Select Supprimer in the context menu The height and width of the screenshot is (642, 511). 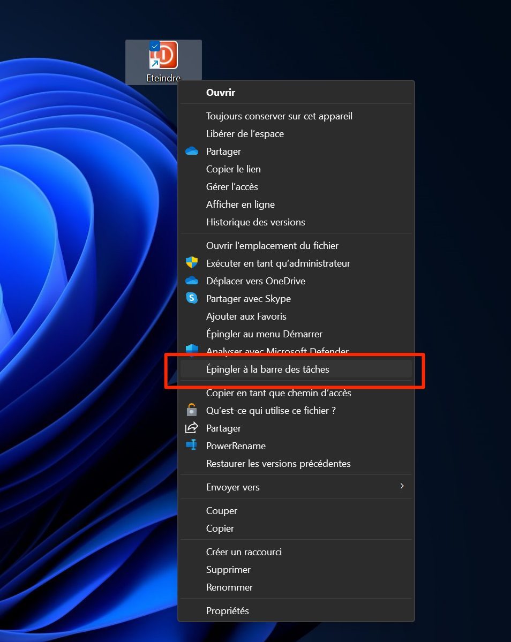point(296,569)
